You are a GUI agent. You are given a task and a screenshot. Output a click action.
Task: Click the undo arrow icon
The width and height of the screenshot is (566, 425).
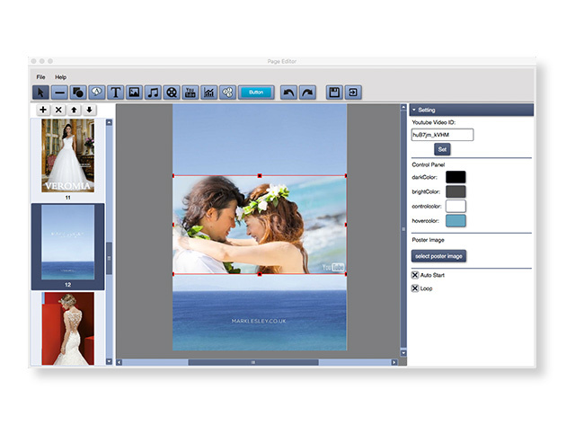(x=288, y=92)
